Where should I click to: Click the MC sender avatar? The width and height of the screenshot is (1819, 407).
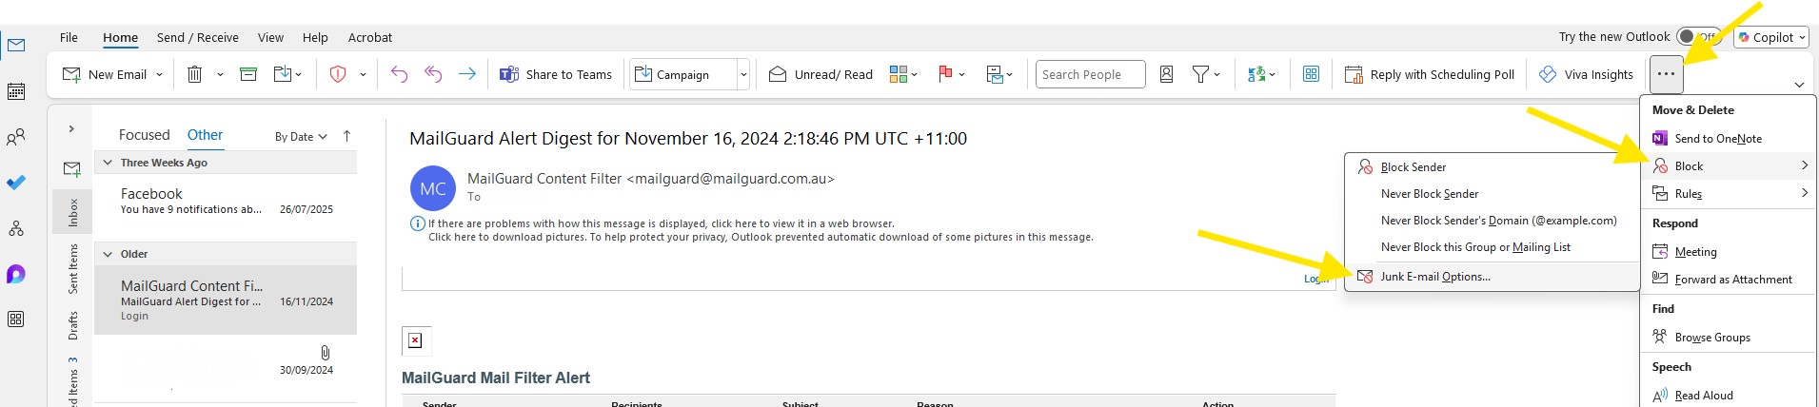(433, 188)
